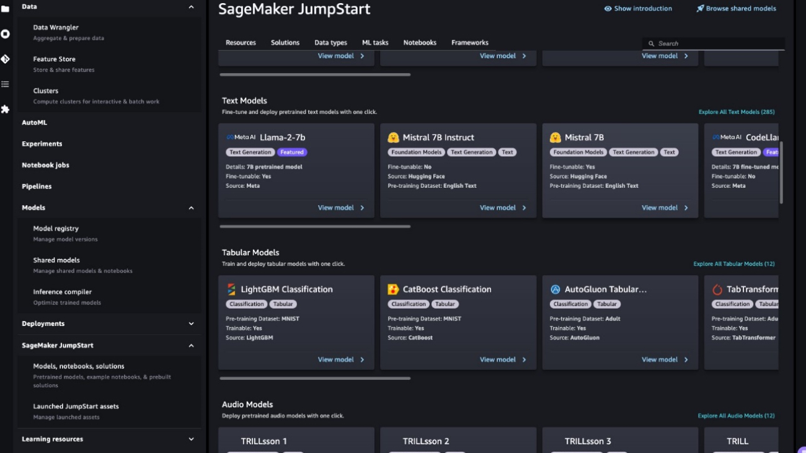
Task: Switch to the Data types tab
Action: click(330, 43)
